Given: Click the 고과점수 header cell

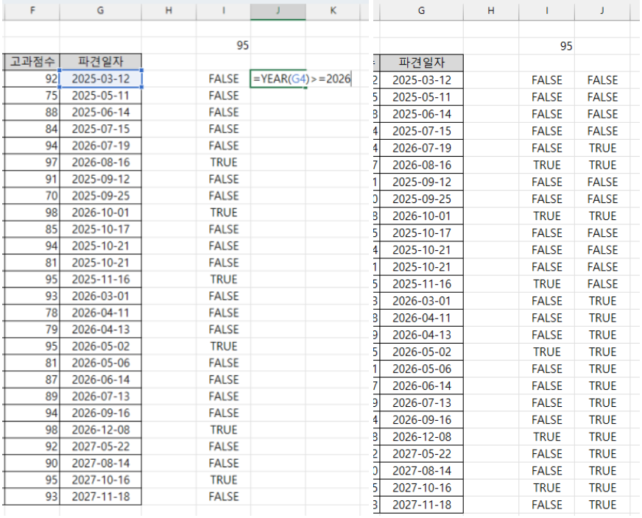Looking at the screenshot, I should tap(32, 62).
